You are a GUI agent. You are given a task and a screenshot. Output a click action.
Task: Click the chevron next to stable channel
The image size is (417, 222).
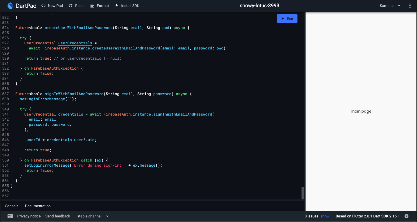(x=107, y=216)
